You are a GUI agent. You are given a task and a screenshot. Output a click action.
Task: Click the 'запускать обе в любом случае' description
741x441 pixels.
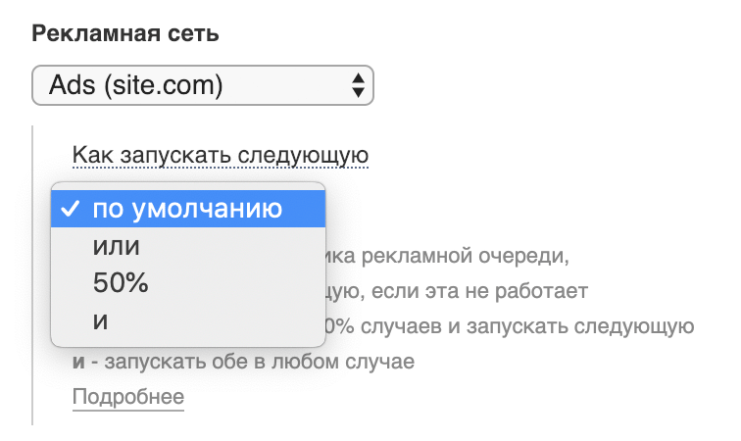click(x=258, y=362)
